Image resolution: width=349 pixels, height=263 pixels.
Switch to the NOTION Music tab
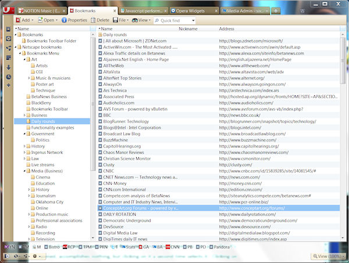42,11
